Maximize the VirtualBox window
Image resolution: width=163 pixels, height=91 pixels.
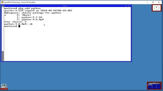(x=153, y=2)
